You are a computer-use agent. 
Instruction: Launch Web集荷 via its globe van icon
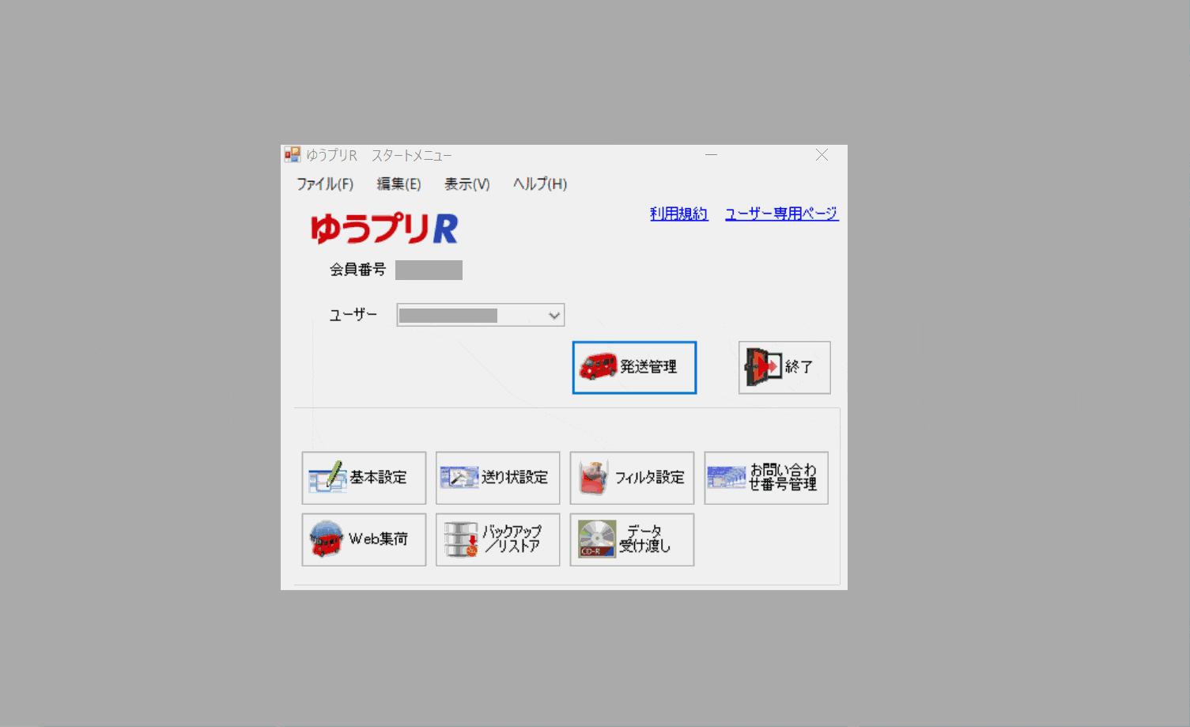click(x=326, y=540)
